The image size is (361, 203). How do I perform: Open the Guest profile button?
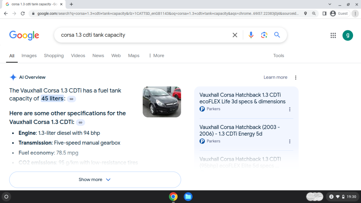click(340, 14)
